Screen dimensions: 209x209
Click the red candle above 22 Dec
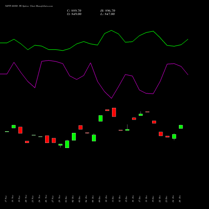(161, 134)
